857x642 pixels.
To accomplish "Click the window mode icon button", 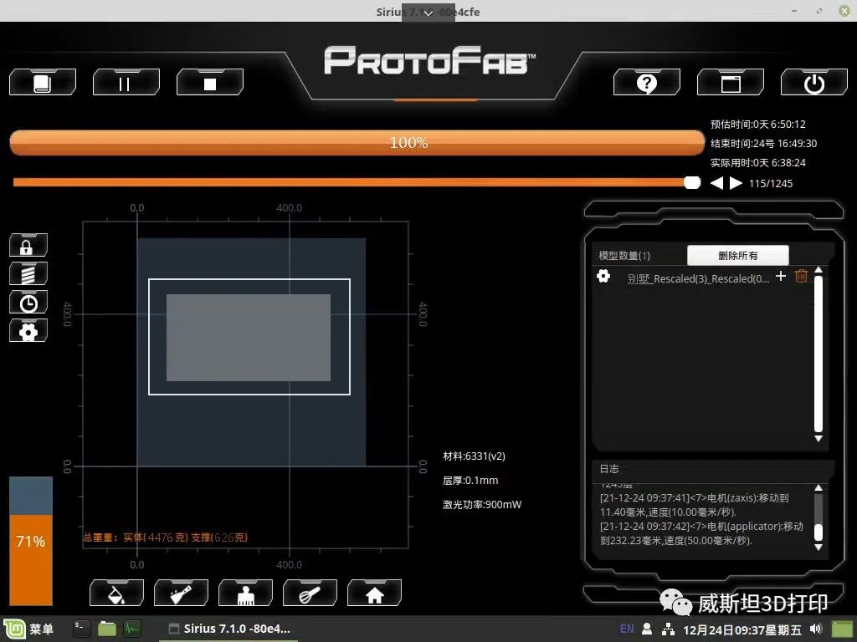I will pyautogui.click(x=730, y=83).
